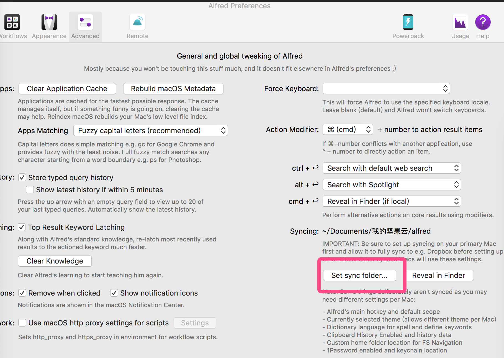This screenshot has width=504, height=358.
Task: Click the heading General and global tweaking of Alfred
Action: [x=240, y=56]
